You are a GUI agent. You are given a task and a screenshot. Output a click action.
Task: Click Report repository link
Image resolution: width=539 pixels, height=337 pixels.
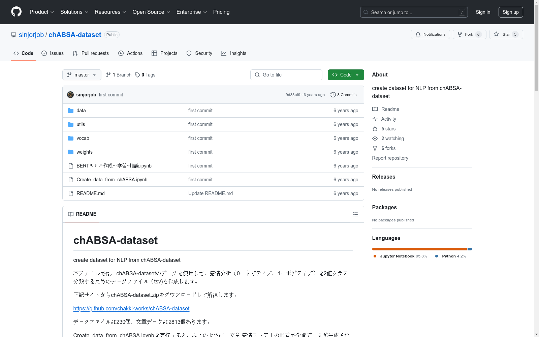[390, 158]
